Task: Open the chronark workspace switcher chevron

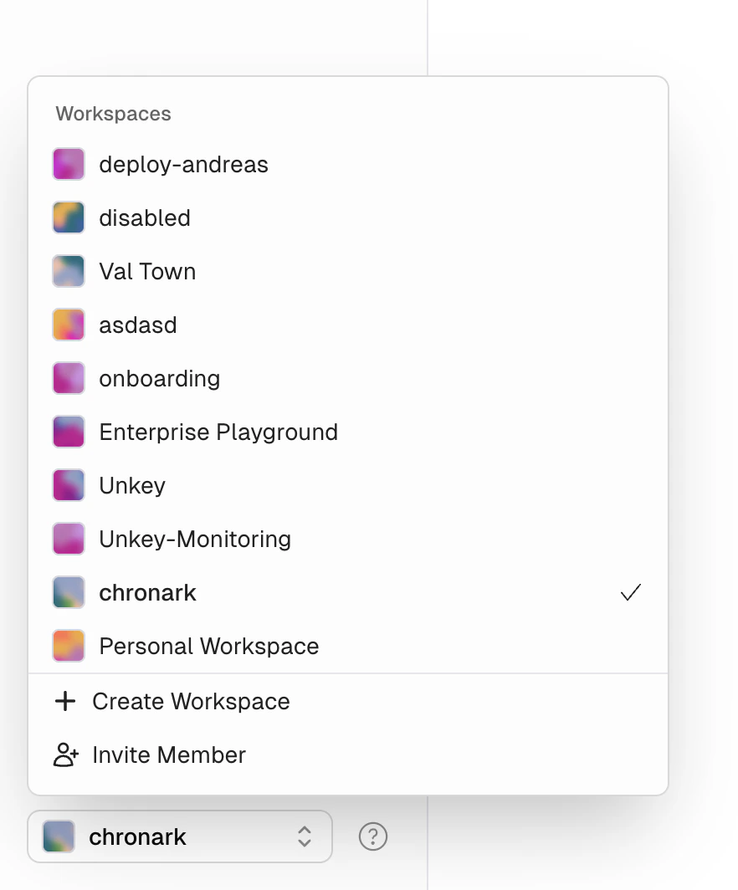Action: click(304, 836)
